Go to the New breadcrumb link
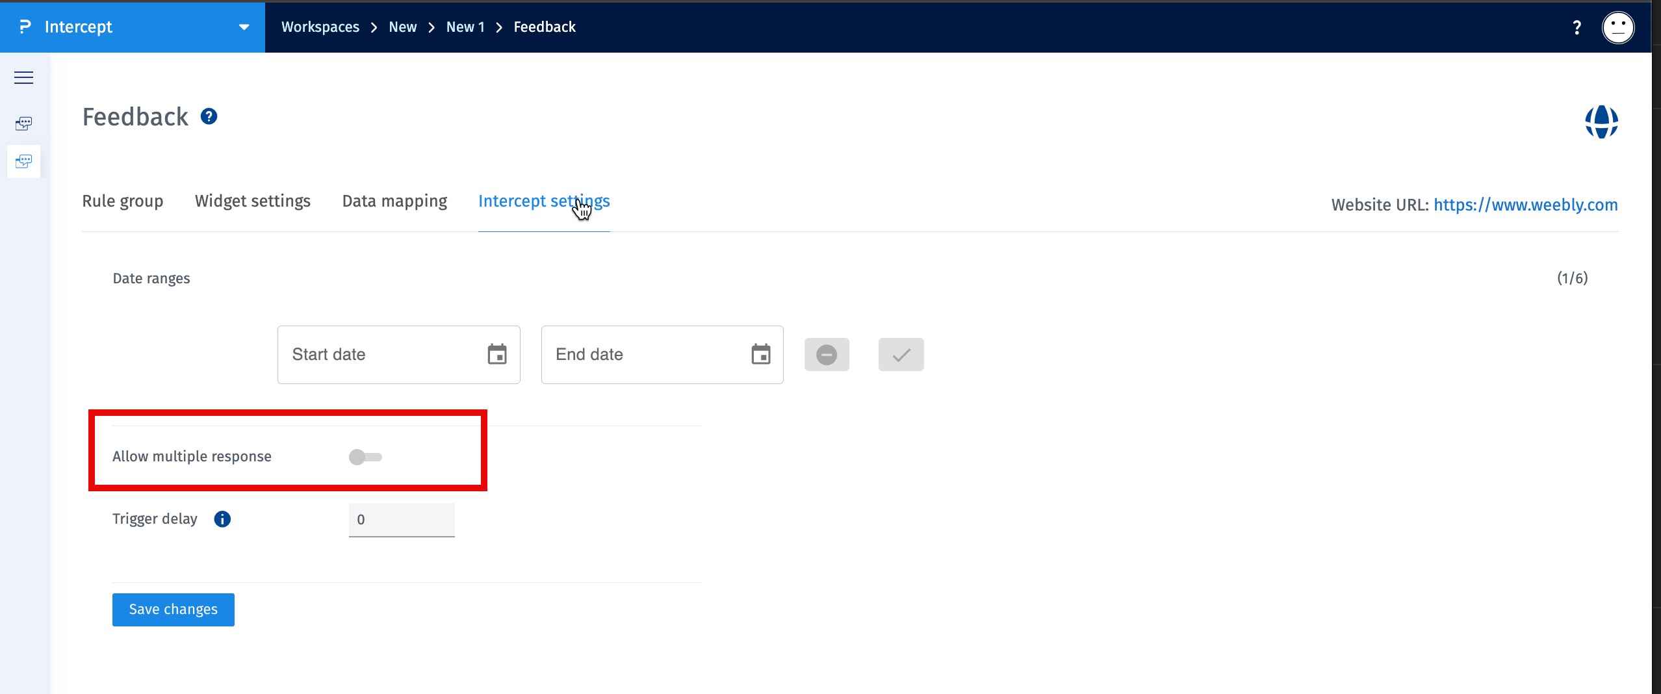This screenshot has height=694, width=1661. point(403,27)
